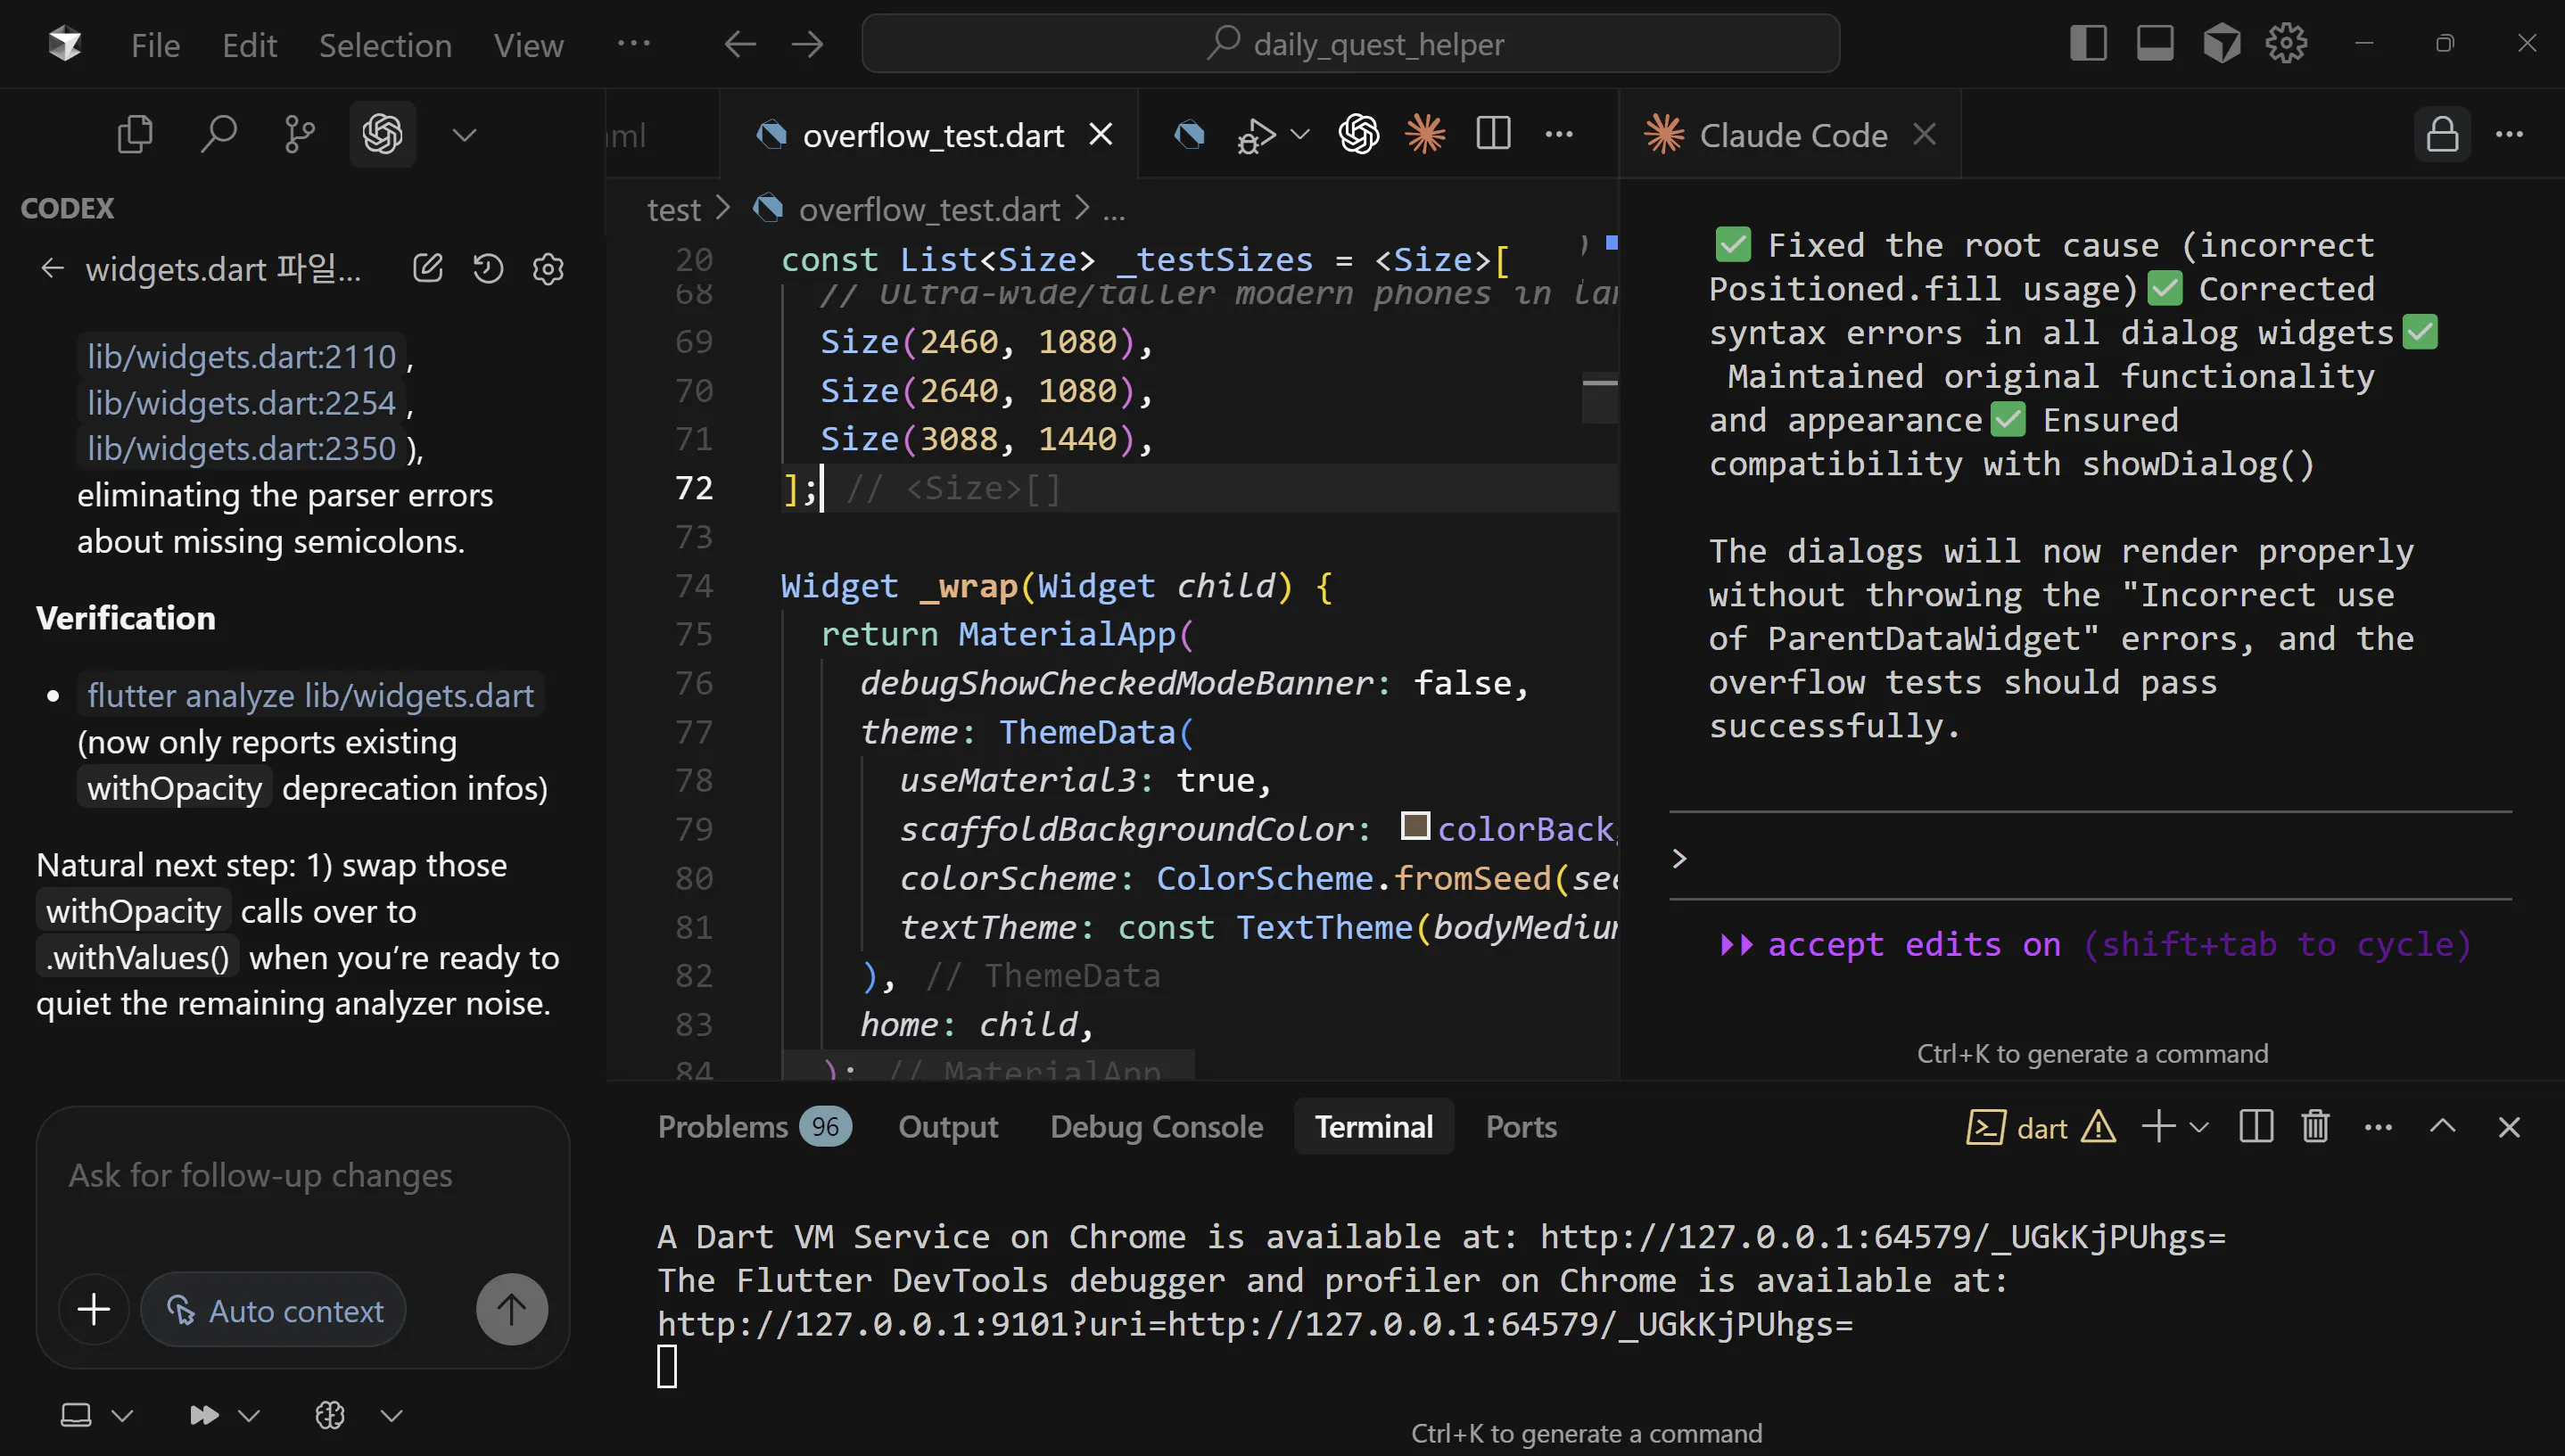This screenshot has height=1456, width=2565.
Task: Start a new Codex chat
Action: [x=427, y=268]
